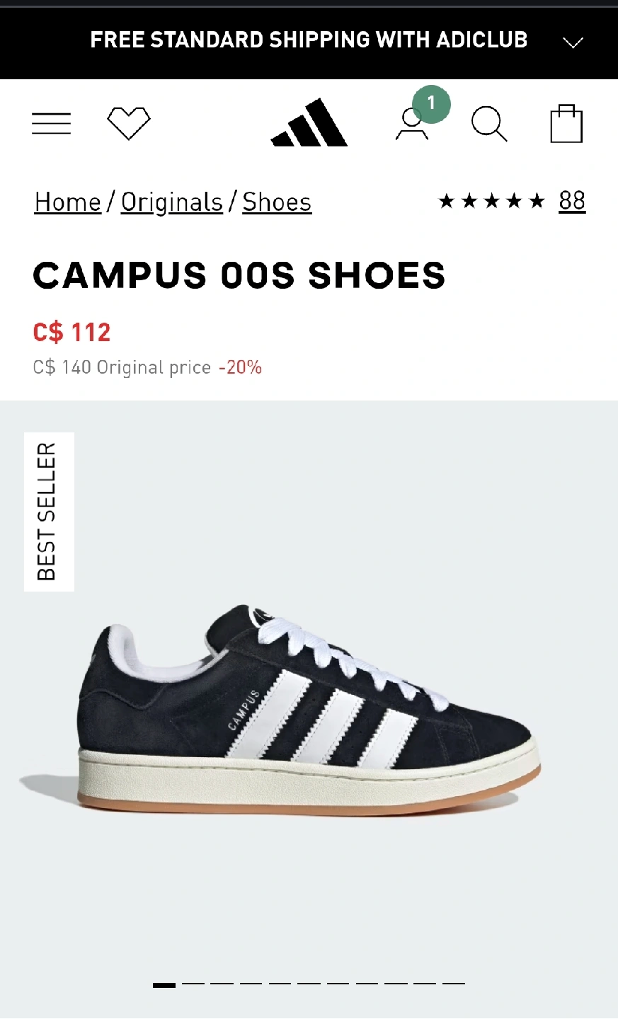Viewport: 618px width, 1019px height.
Task: Tap the Best Seller badge
Action: click(x=49, y=512)
